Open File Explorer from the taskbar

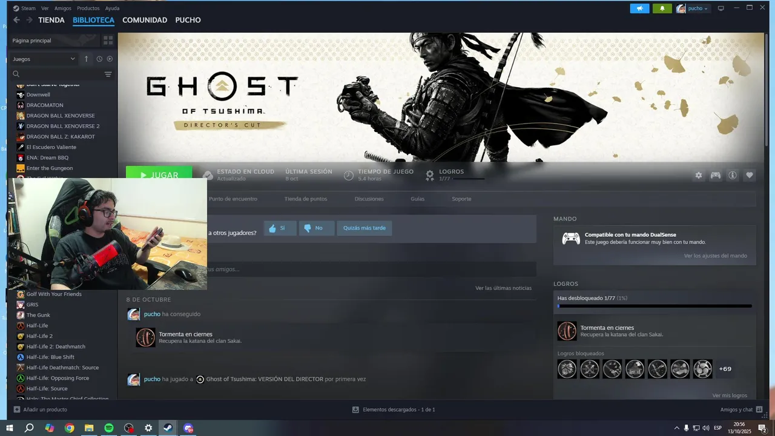(89, 428)
